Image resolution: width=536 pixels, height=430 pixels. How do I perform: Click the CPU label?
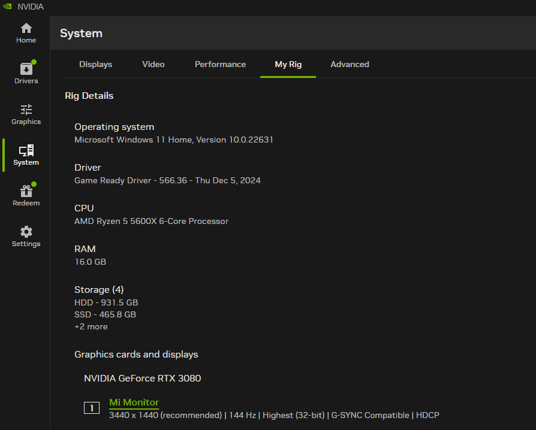(84, 208)
